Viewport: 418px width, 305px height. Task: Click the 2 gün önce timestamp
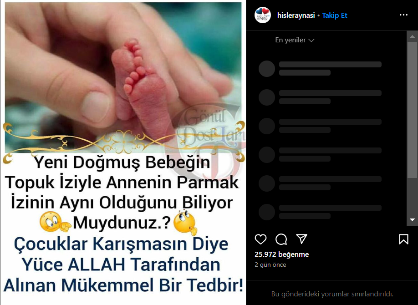(x=270, y=265)
